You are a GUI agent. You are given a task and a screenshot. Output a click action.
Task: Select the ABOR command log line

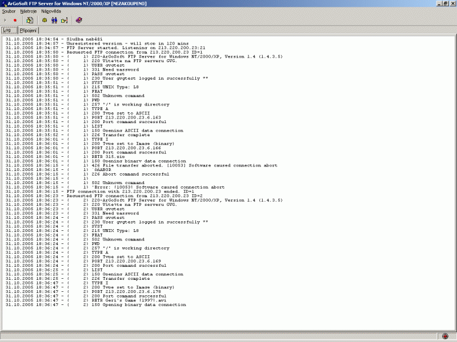[x=58, y=170]
